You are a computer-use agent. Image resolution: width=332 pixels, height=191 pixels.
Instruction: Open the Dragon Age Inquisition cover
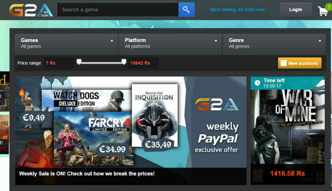(x=155, y=115)
